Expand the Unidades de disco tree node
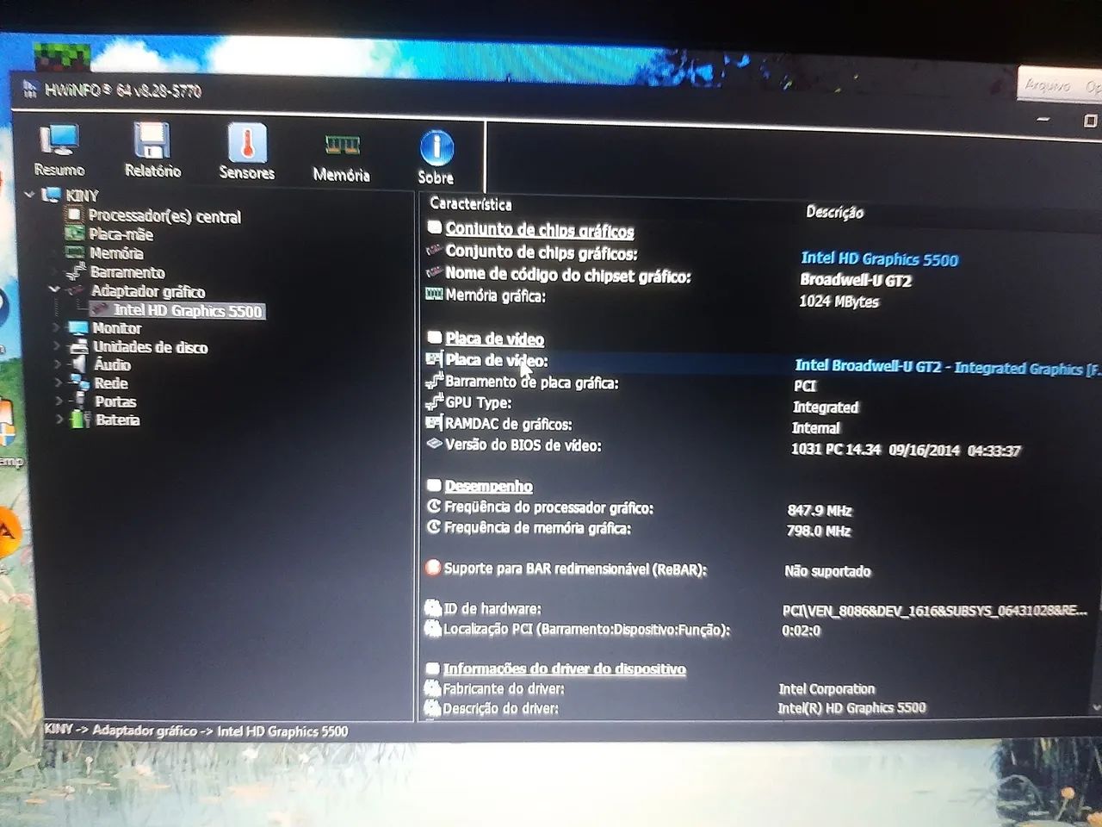This screenshot has height=827, width=1102. [56, 347]
